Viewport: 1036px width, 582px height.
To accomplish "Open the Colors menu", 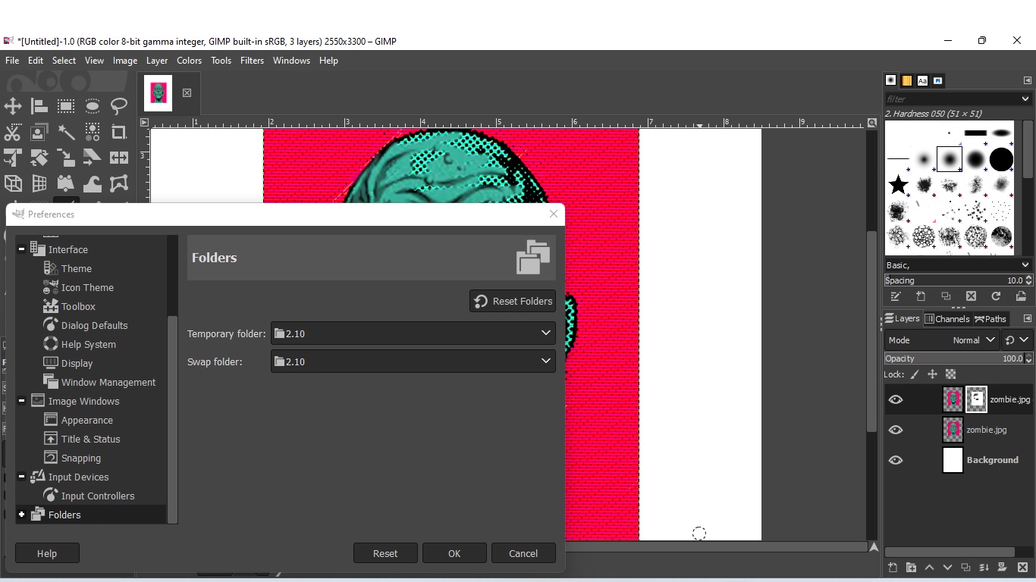I will tap(189, 61).
